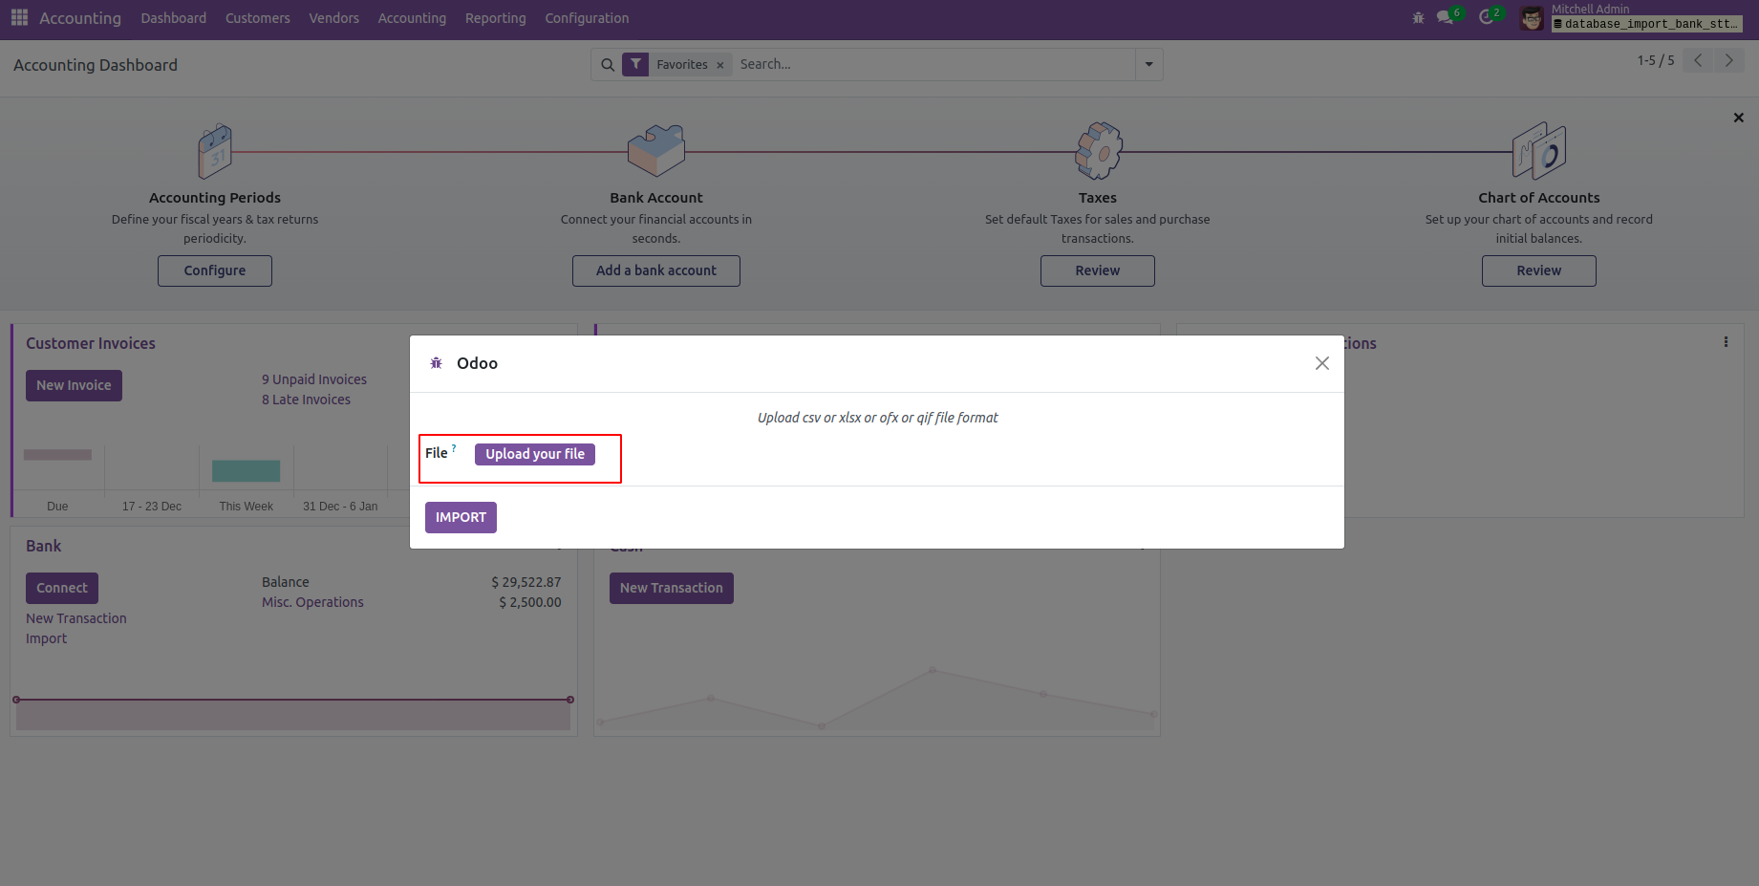Remove the Favorites filter facet
1759x886 pixels.
(x=720, y=65)
